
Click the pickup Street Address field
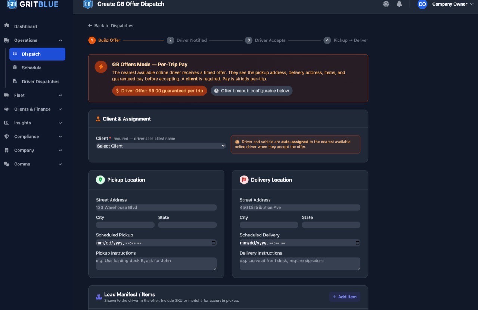[156, 207]
